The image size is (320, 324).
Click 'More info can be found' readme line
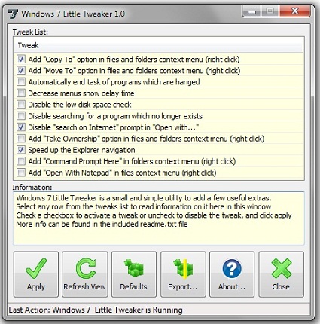pos(102,224)
